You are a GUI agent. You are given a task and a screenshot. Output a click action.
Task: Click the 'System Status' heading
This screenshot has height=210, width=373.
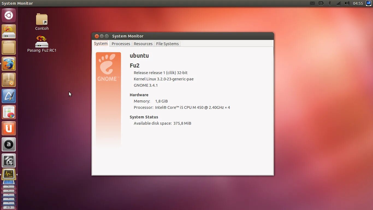144,117
